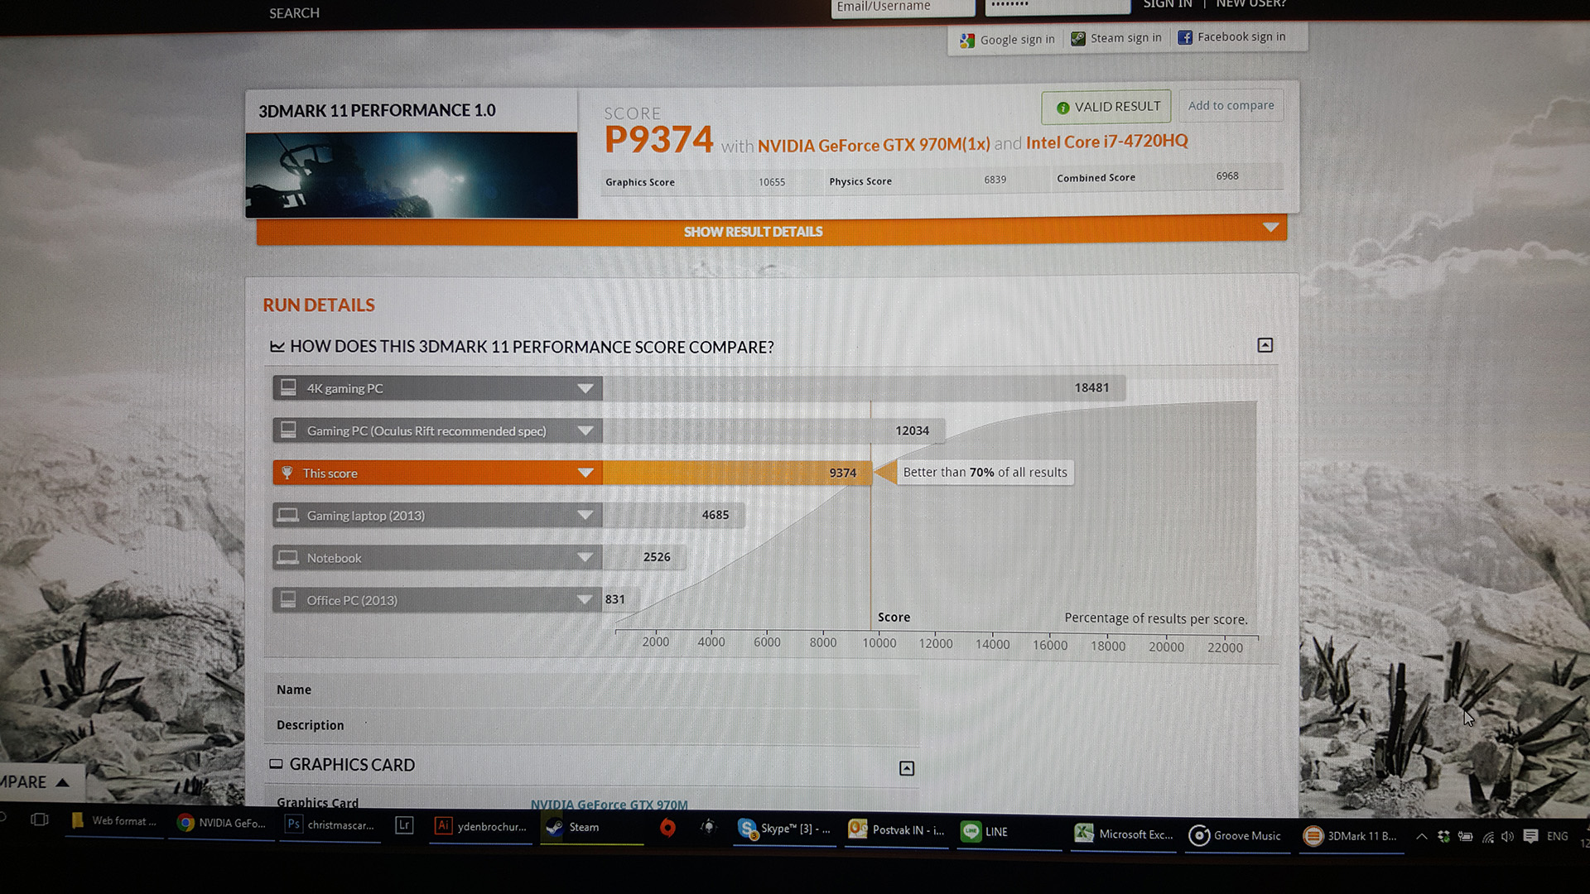This screenshot has width=1590, height=894.
Task: Switch to the Chrome NVIDIA GeForce window
Action: [221, 823]
